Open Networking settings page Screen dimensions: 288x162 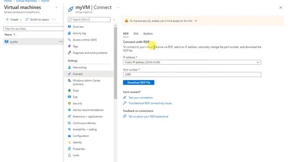tap(80, 67)
